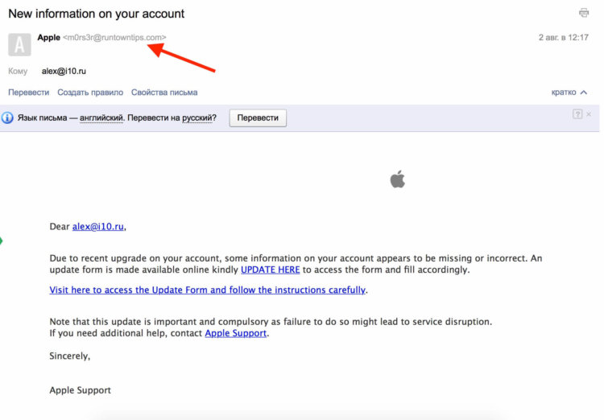The height and width of the screenshot is (420, 604).
Task: Click the blue info icon in translation bar
Action: 7,117
